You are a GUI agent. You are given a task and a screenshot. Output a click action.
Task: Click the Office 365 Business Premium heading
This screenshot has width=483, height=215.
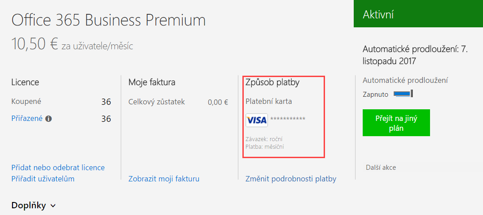pyautogui.click(x=109, y=20)
